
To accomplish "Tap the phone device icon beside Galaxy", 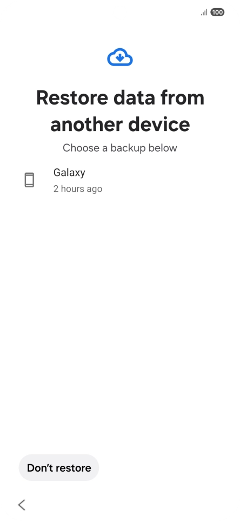I will coord(30,180).
